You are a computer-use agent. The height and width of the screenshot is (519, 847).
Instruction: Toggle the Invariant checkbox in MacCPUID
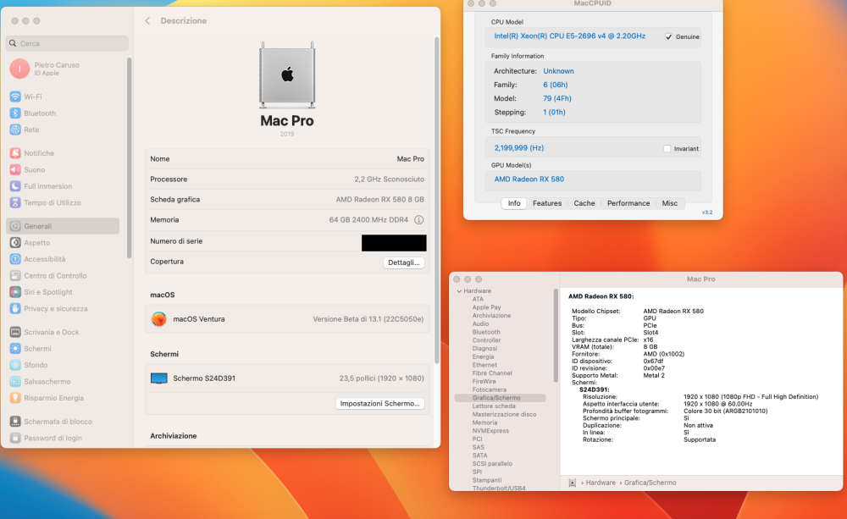(x=667, y=148)
